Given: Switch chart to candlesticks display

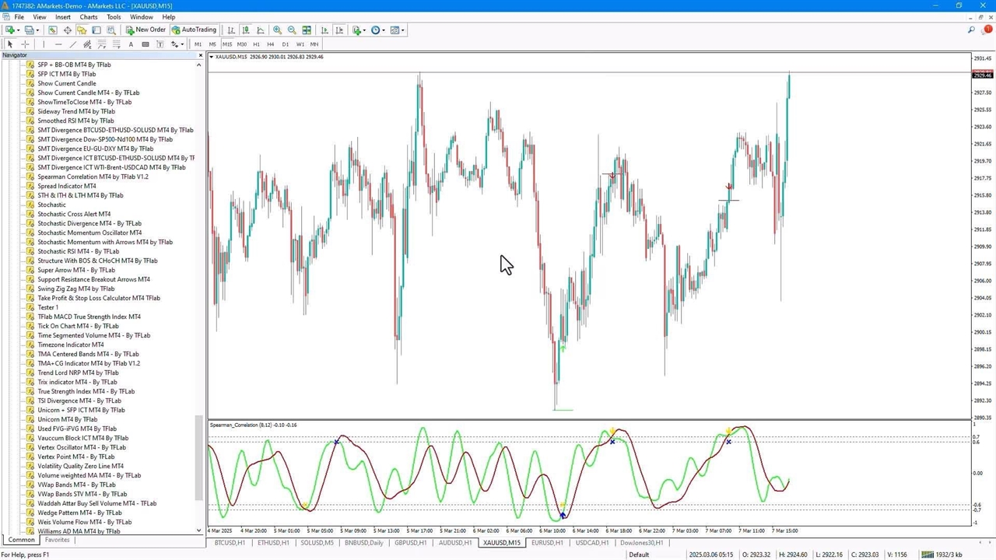Looking at the screenshot, I should pos(246,30).
